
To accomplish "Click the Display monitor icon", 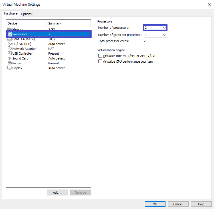I will [x=9, y=68].
